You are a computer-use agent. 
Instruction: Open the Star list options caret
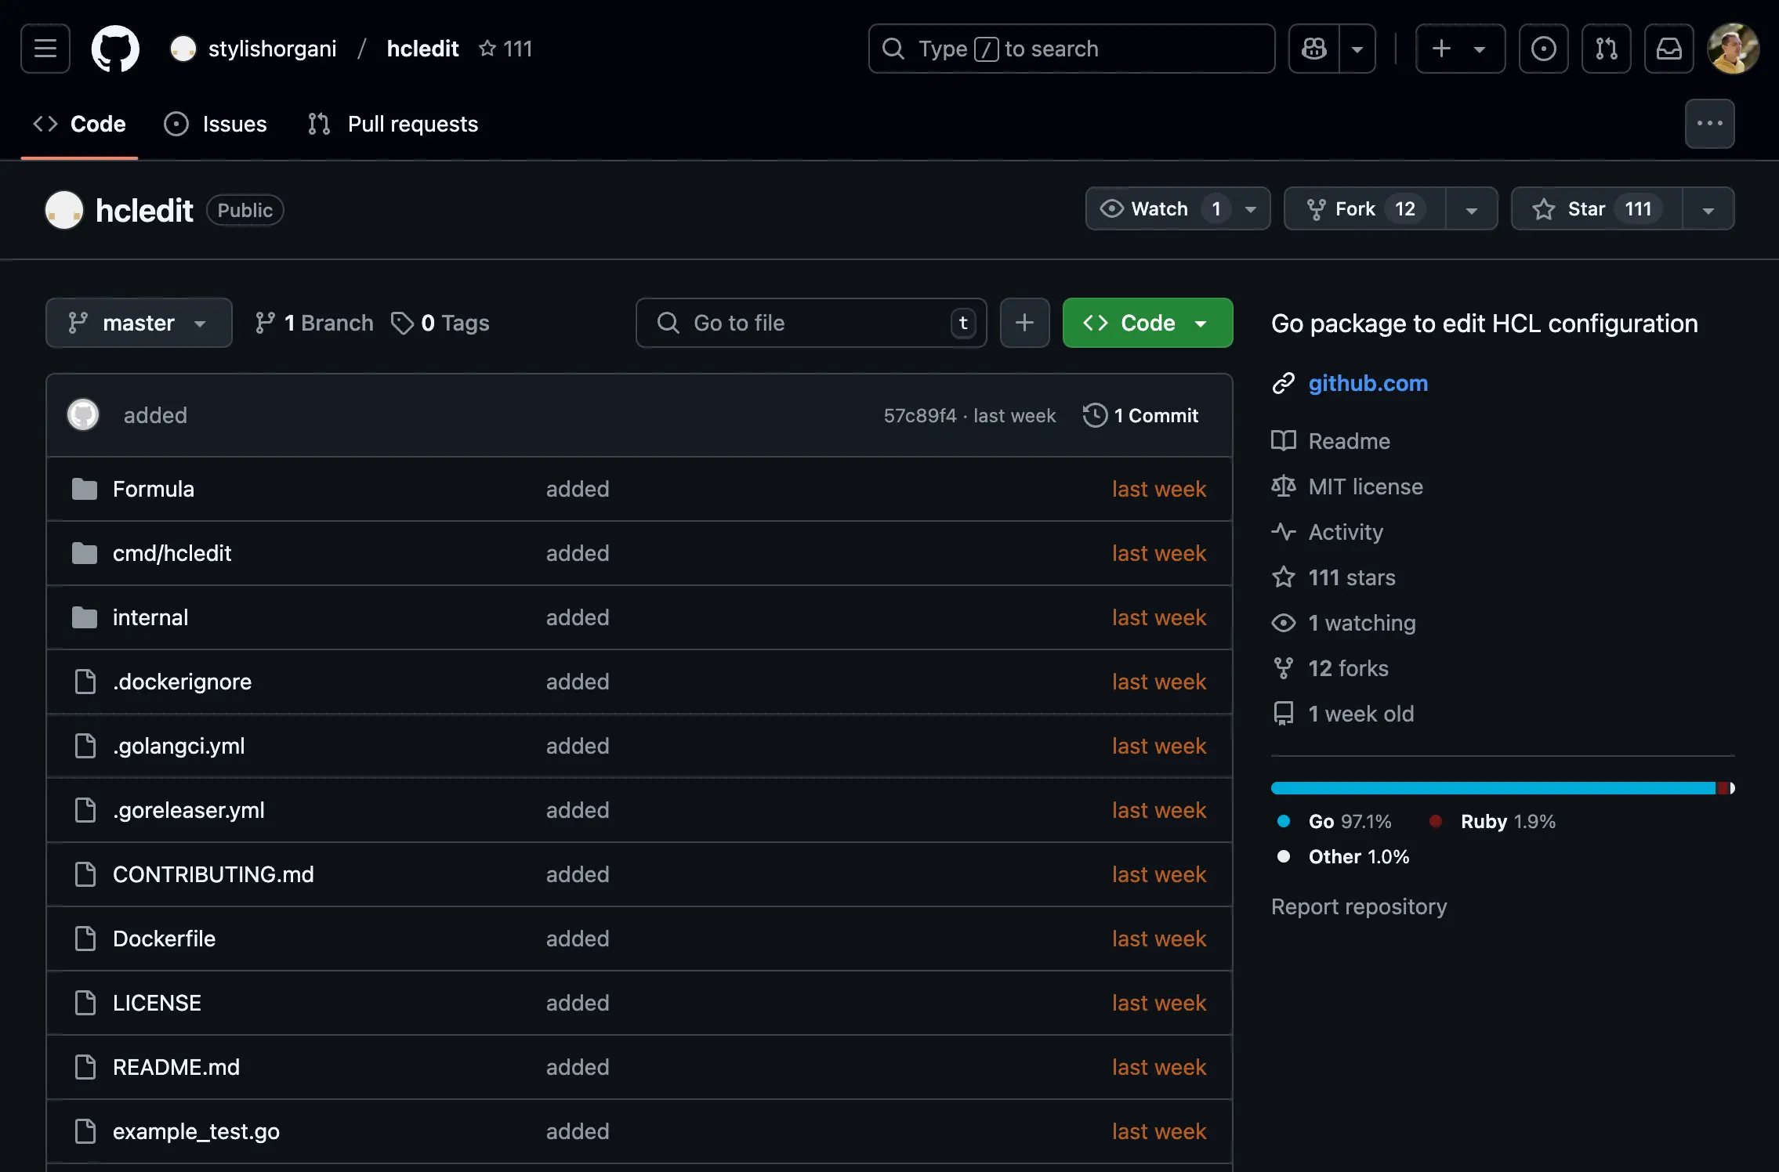[1708, 208]
